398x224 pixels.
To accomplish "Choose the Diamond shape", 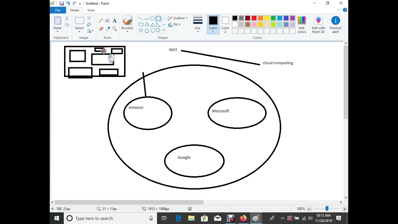I will click(141, 30).
